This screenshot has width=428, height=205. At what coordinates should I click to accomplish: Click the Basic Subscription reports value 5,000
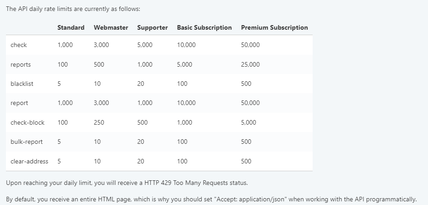coord(184,64)
